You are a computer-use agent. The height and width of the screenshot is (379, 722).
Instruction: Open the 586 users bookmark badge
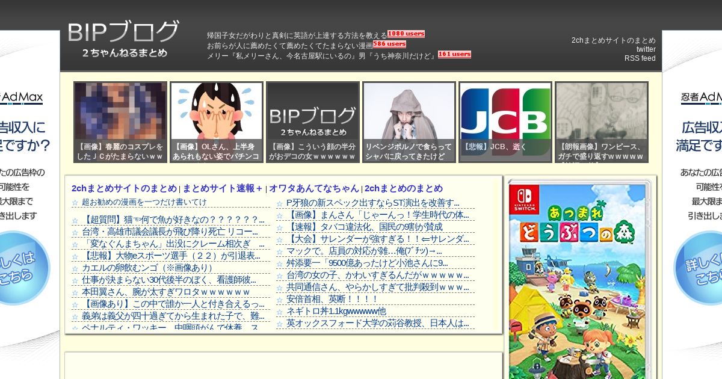pyautogui.click(x=389, y=44)
